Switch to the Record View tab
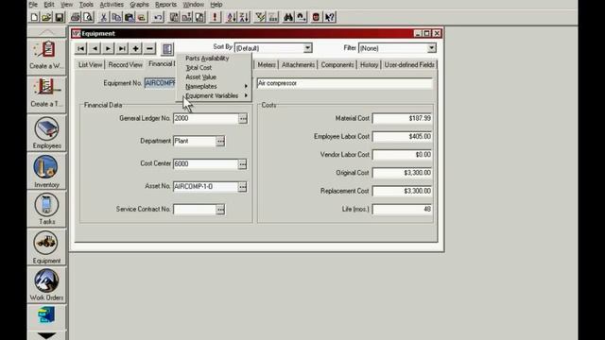 [126, 65]
